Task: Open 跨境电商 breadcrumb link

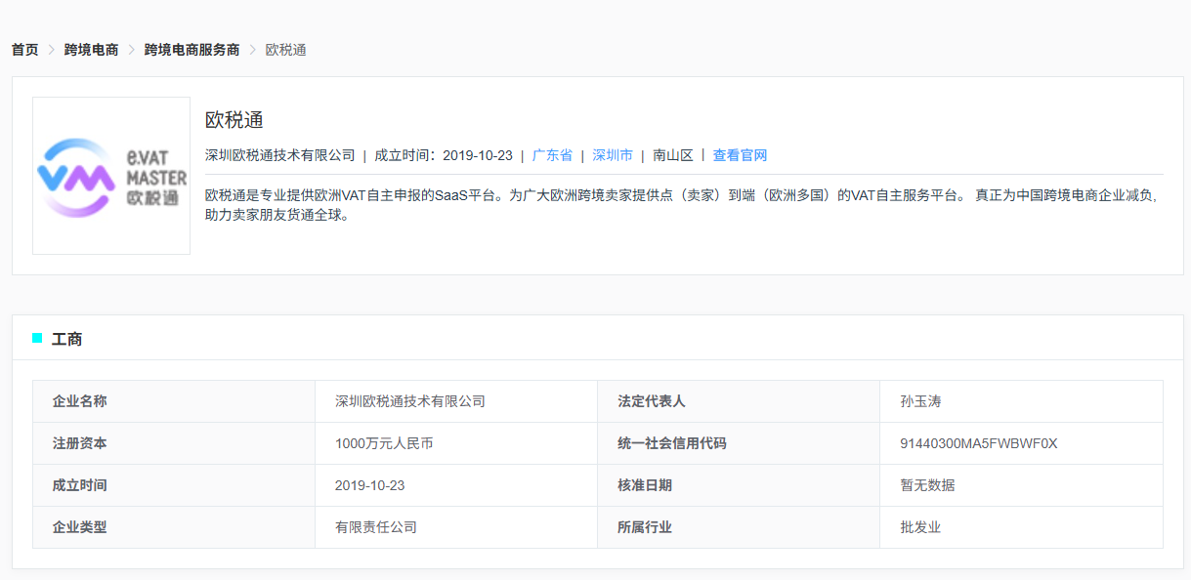Action: (91, 50)
